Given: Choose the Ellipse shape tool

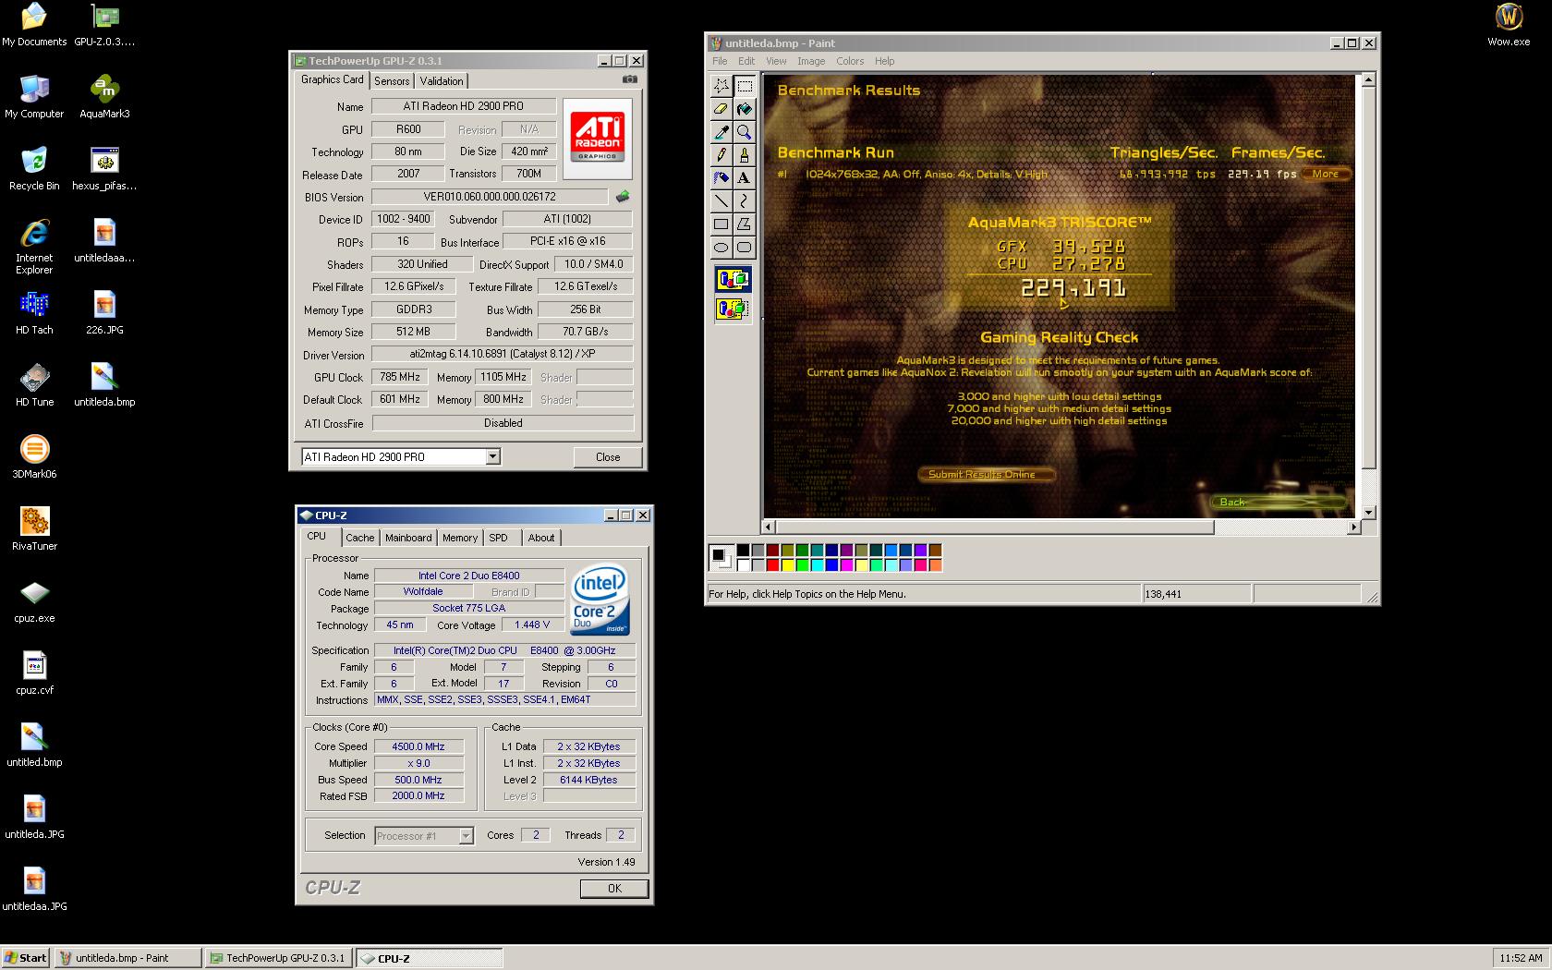Looking at the screenshot, I should 721,248.
